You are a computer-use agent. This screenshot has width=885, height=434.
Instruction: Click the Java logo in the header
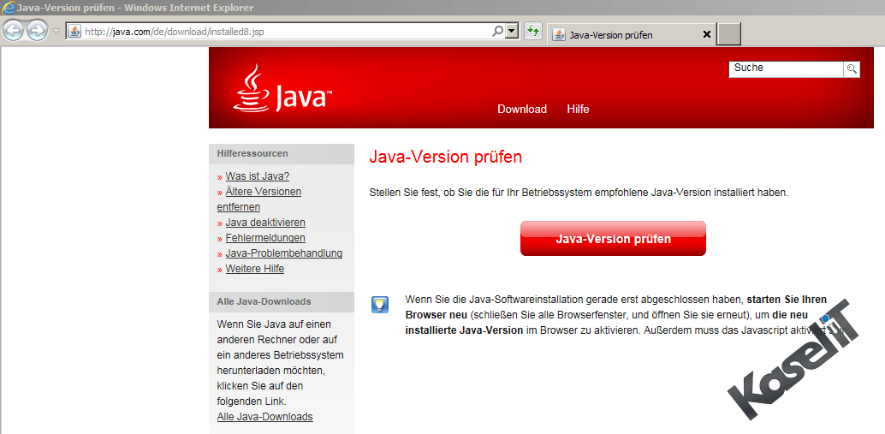[282, 89]
